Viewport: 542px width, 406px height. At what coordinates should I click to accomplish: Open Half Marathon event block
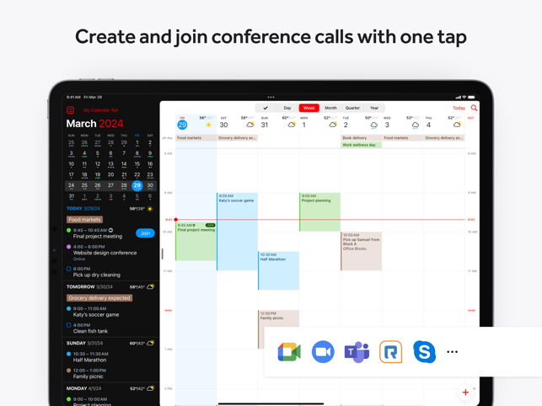(278, 270)
